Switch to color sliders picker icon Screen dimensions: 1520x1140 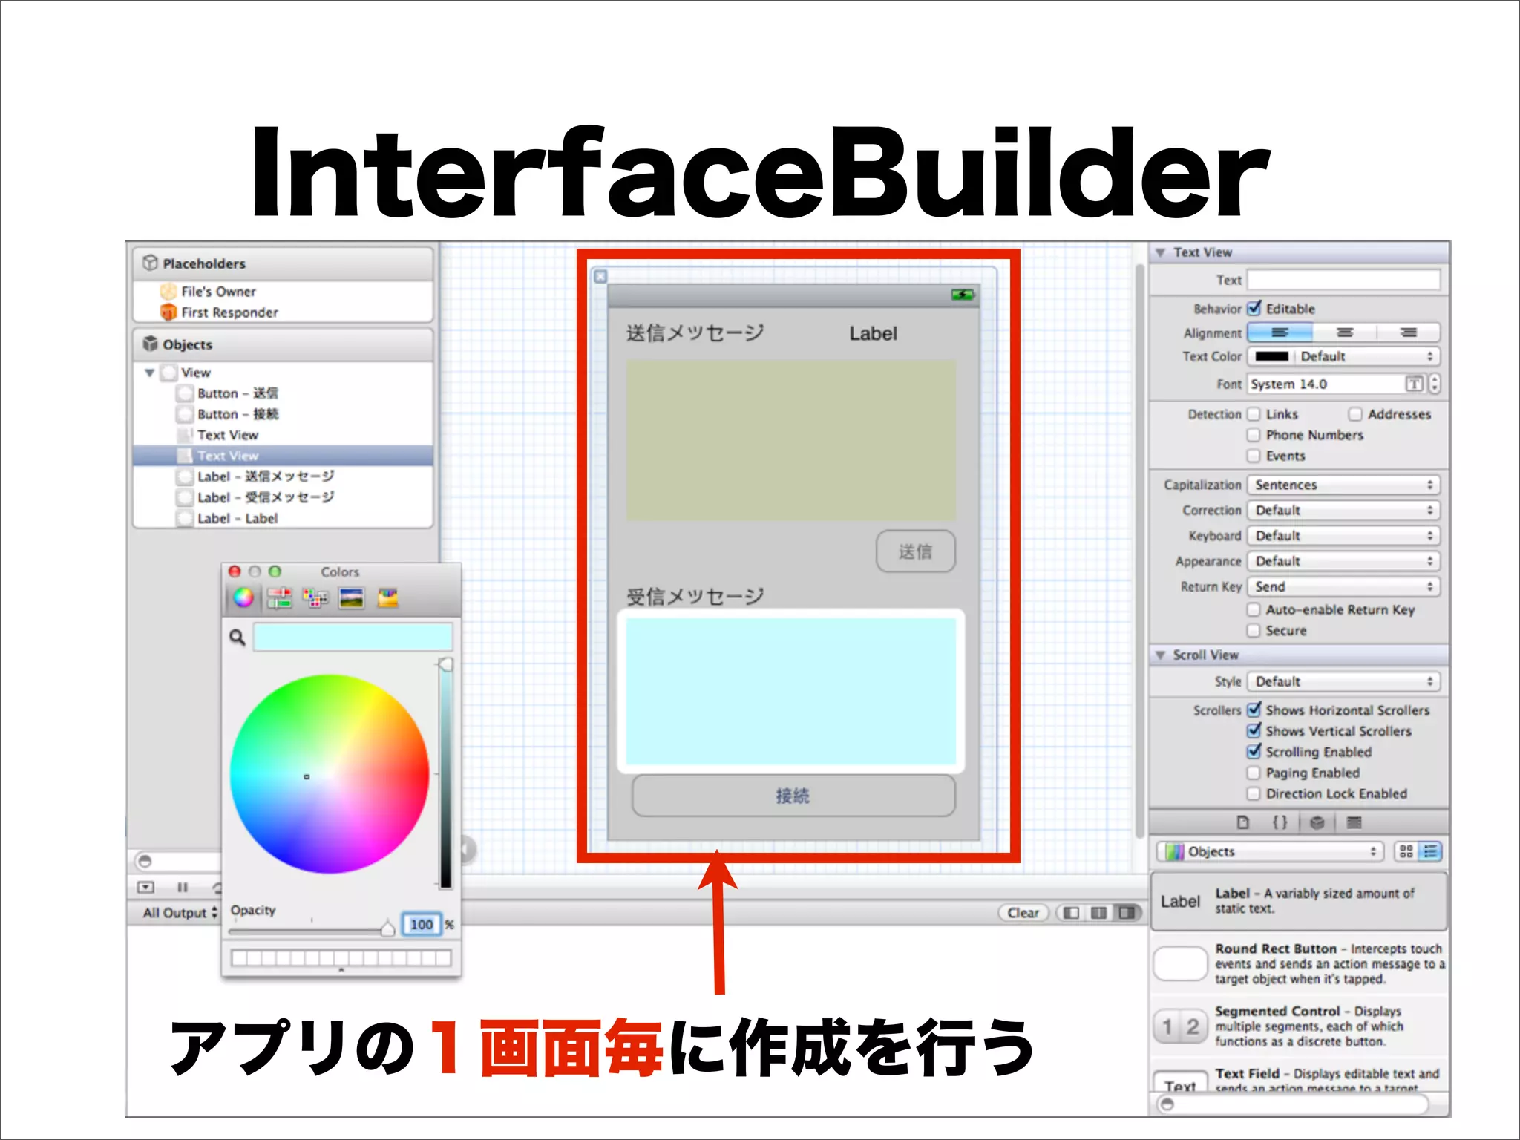pos(280,597)
